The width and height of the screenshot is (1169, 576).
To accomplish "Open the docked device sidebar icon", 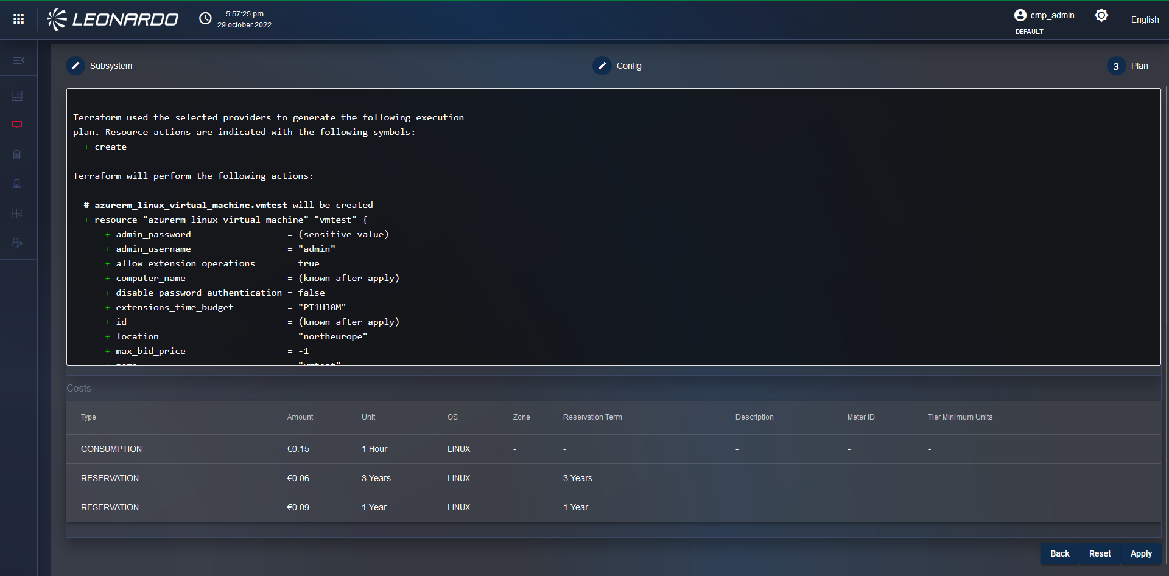I will pos(17,184).
